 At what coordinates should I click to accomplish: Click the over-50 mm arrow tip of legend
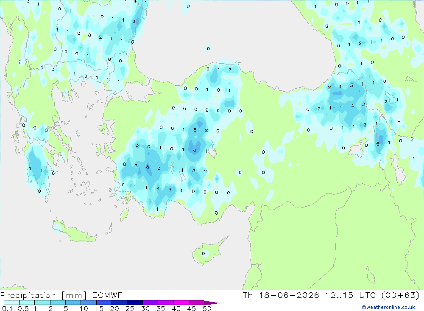click(212, 303)
